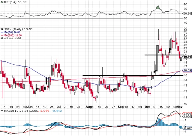The height and width of the screenshot is (136, 192).
Task: Click the Volume bars legend icon
Action: pyautogui.click(x=1, y=38)
